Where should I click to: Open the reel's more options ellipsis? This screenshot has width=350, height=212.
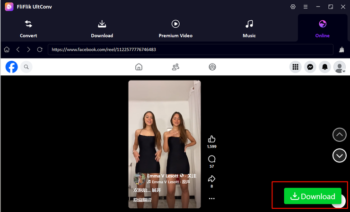click(x=211, y=198)
